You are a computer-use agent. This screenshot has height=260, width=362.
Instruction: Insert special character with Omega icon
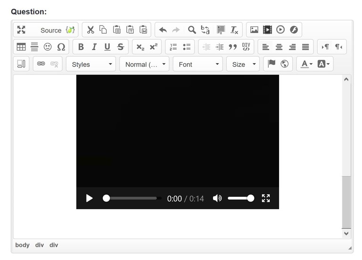click(x=61, y=47)
